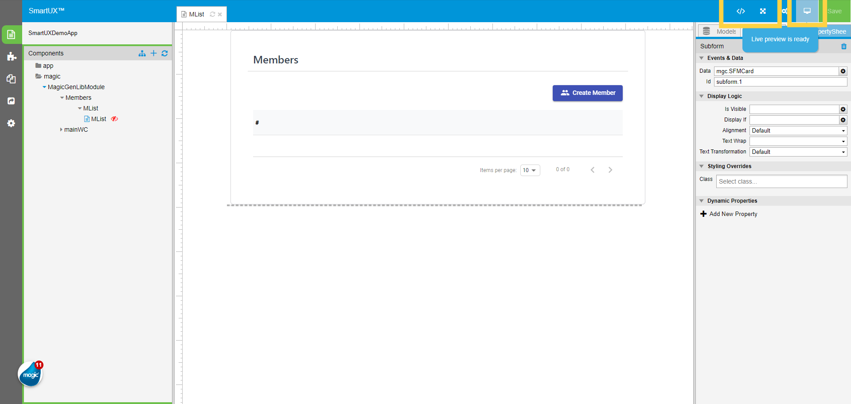Open the Items per page dropdown
851x404 pixels.
[530, 170]
